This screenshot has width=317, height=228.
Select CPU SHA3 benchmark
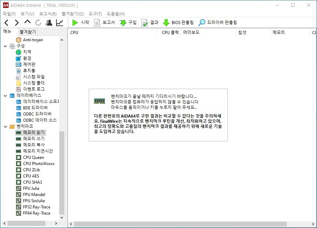(29, 182)
